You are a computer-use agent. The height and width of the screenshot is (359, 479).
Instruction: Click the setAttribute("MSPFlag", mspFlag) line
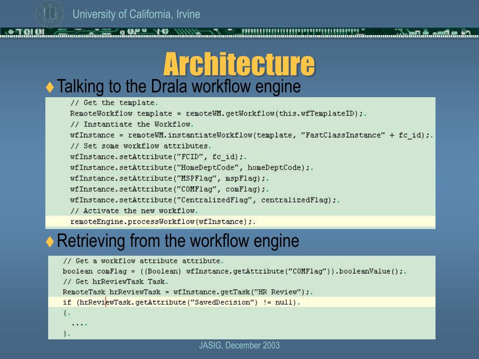click(169, 179)
